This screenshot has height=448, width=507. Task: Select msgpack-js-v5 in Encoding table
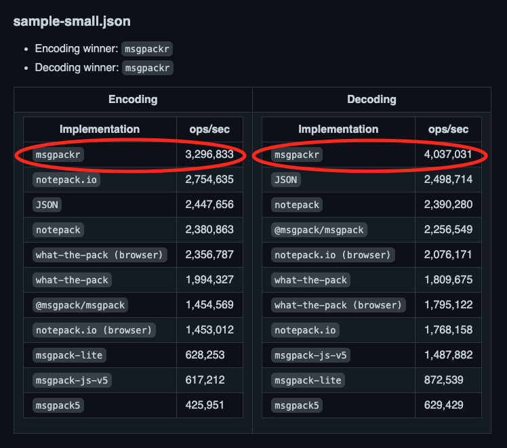pyautogui.click(x=72, y=380)
